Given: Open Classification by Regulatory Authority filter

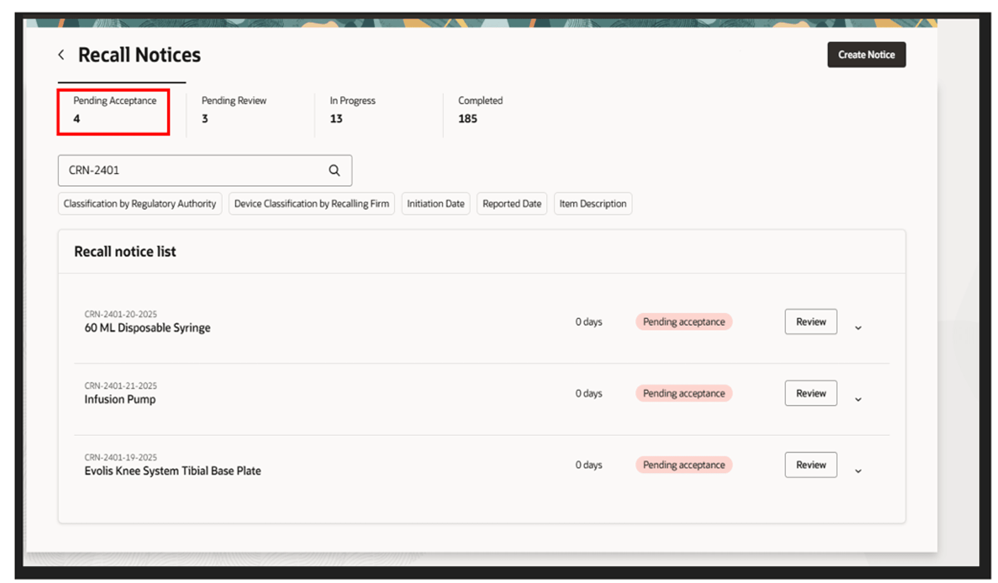Looking at the screenshot, I should pos(140,203).
